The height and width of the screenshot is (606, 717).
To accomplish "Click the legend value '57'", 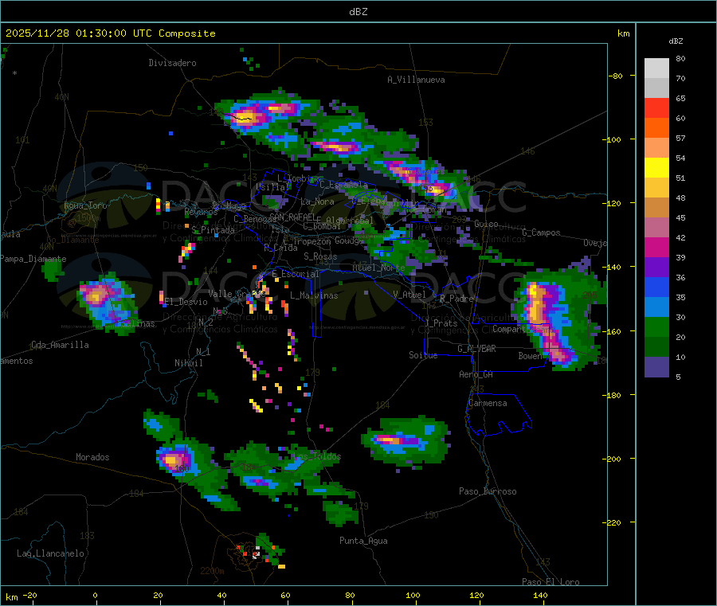I will (x=680, y=138).
